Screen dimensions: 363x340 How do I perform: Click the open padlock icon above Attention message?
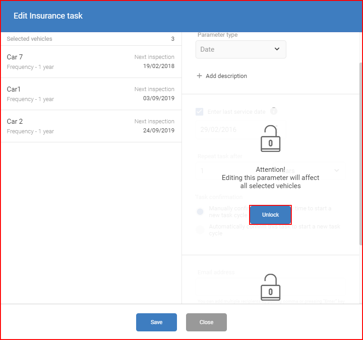click(270, 139)
